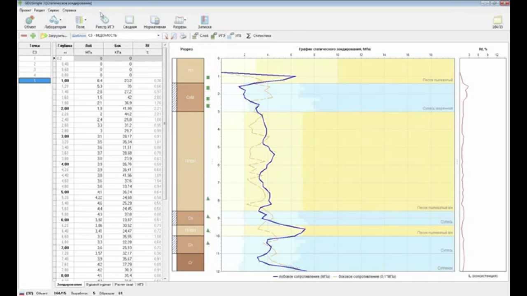The height and width of the screenshot is (296, 527).
Task: Click the folder icon labeled 164/15
Action: pyautogui.click(x=498, y=22)
